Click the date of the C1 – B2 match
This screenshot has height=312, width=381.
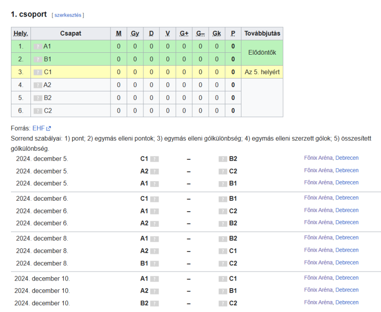click(42, 159)
